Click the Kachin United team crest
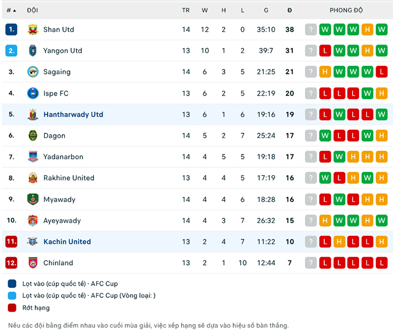 pos(33,242)
